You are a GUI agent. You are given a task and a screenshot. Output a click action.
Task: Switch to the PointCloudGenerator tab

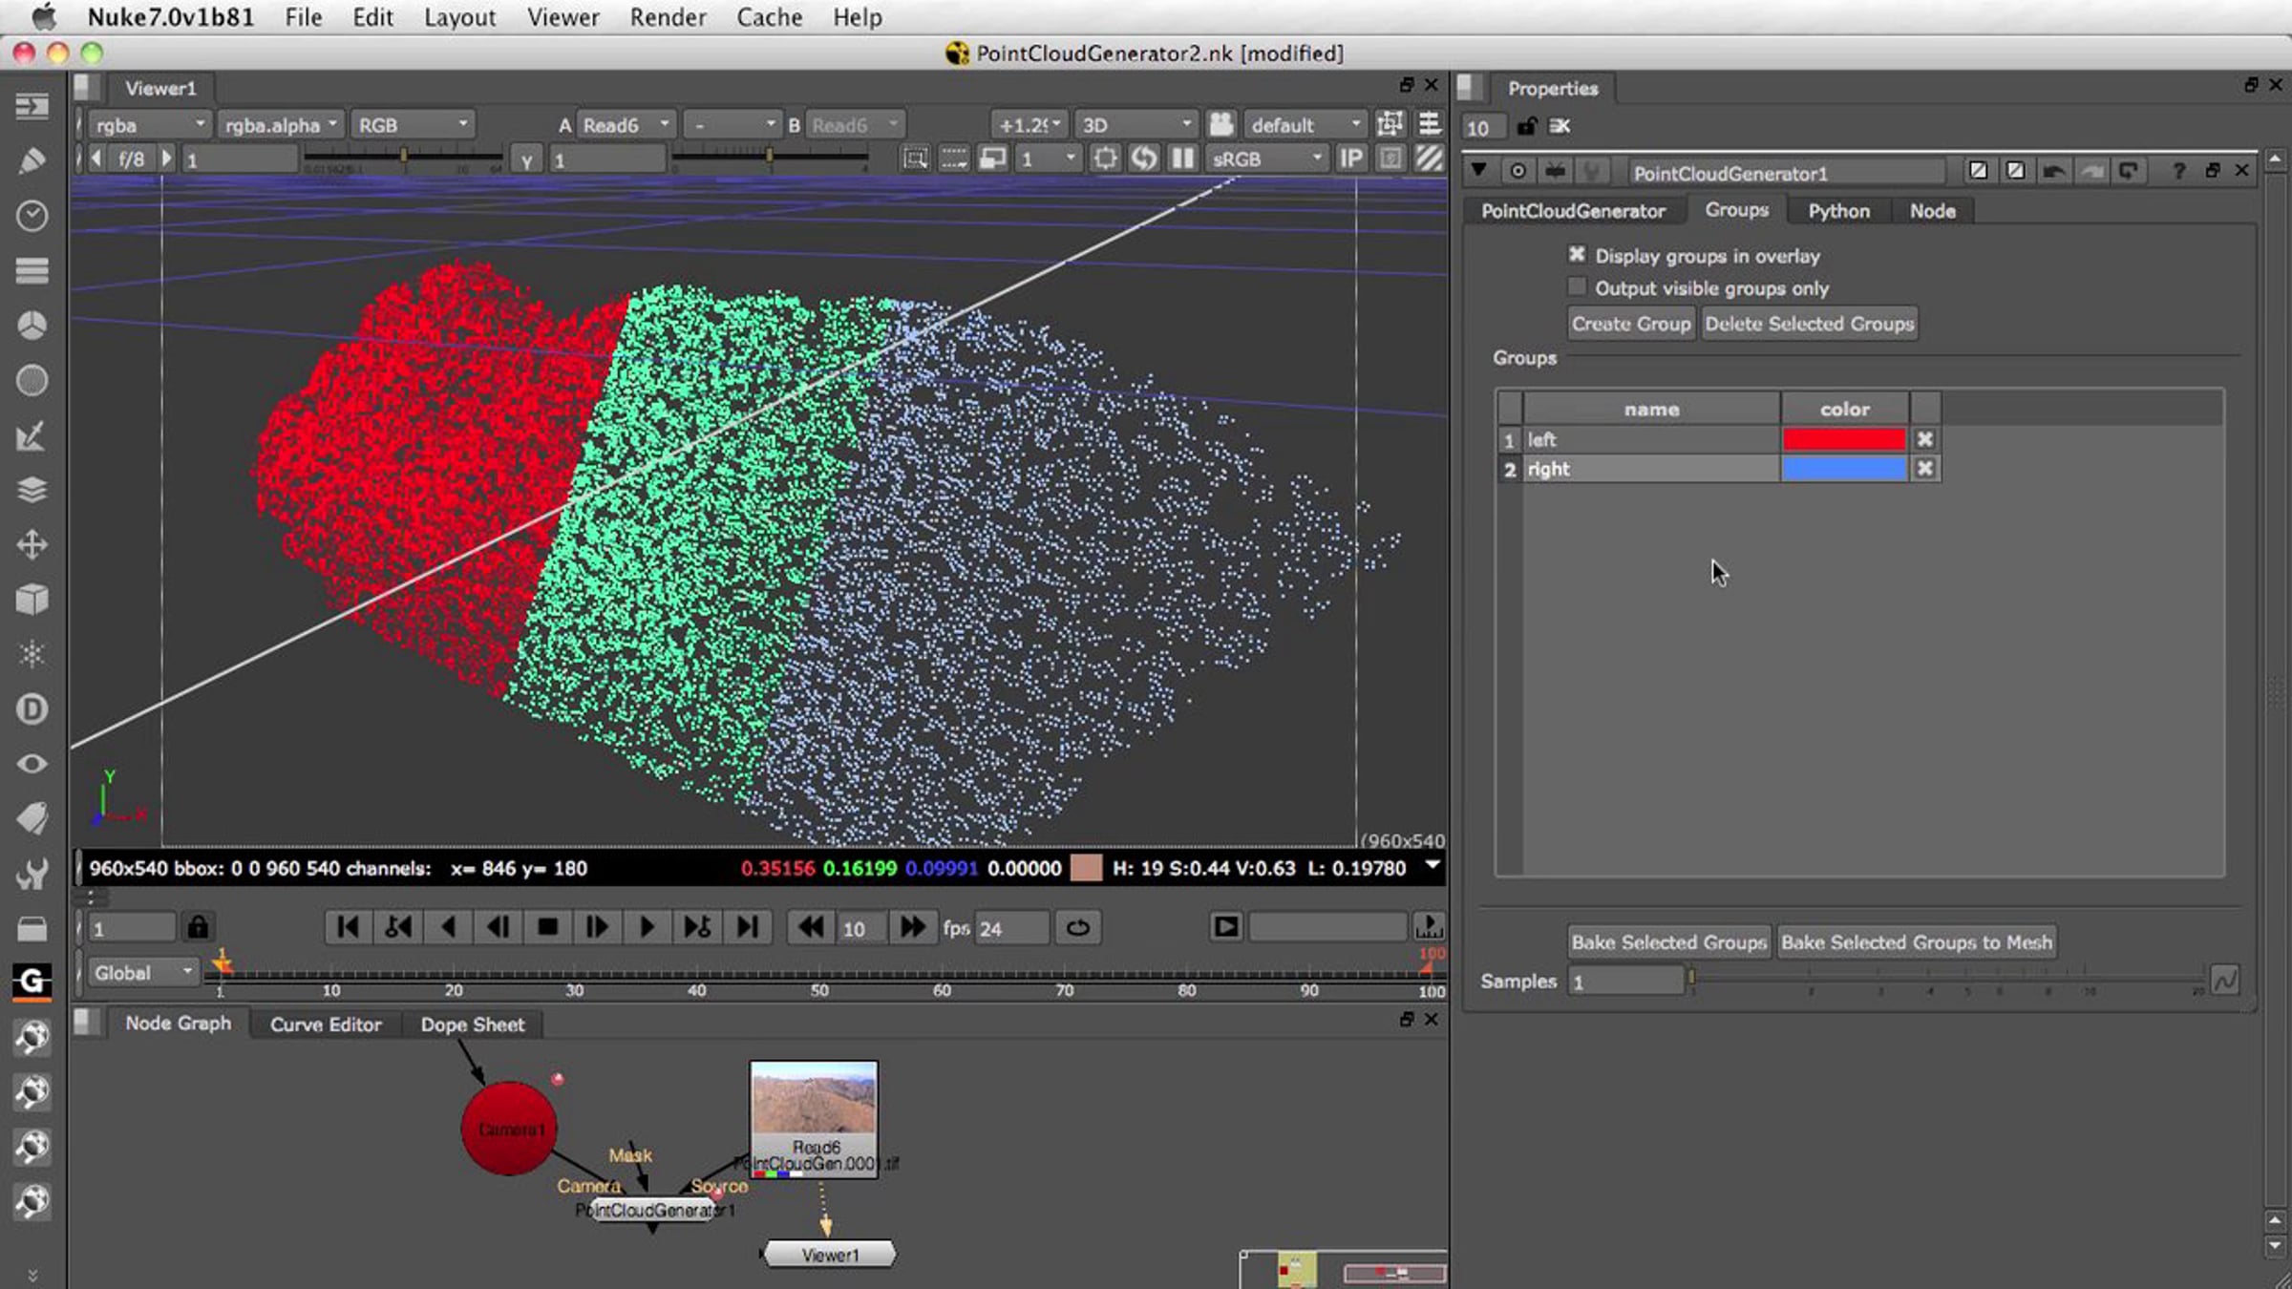(1573, 210)
